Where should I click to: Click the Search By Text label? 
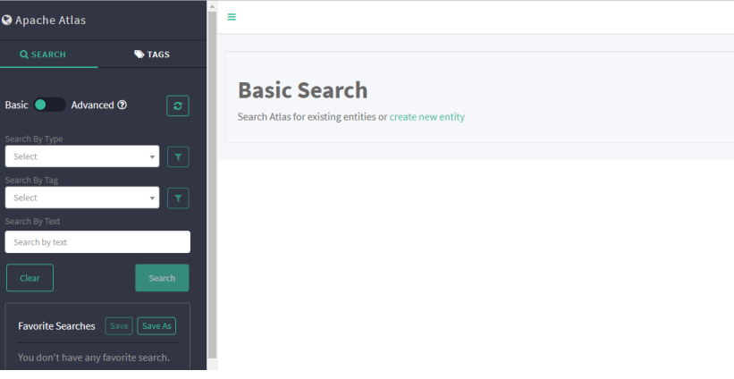32,222
